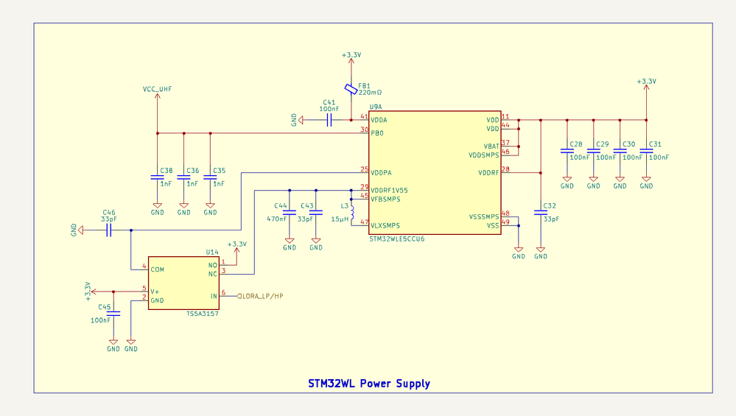
Task: Select the LORA_LP/HP hierarchical label
Action: coord(259,296)
